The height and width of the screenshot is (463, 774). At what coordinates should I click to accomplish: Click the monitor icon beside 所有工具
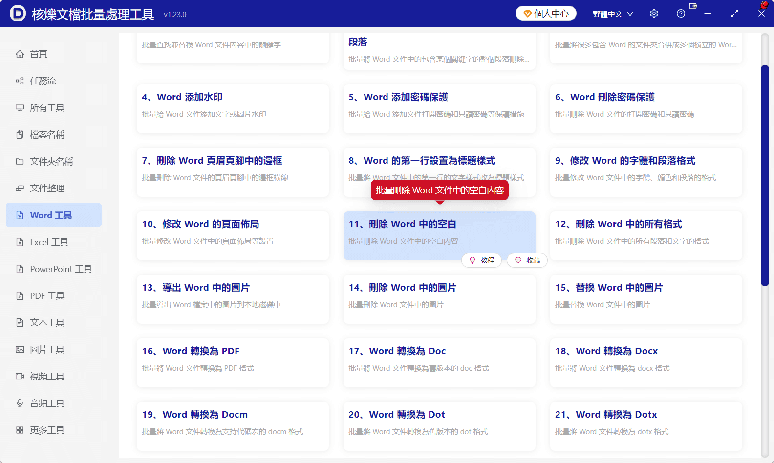[20, 108]
